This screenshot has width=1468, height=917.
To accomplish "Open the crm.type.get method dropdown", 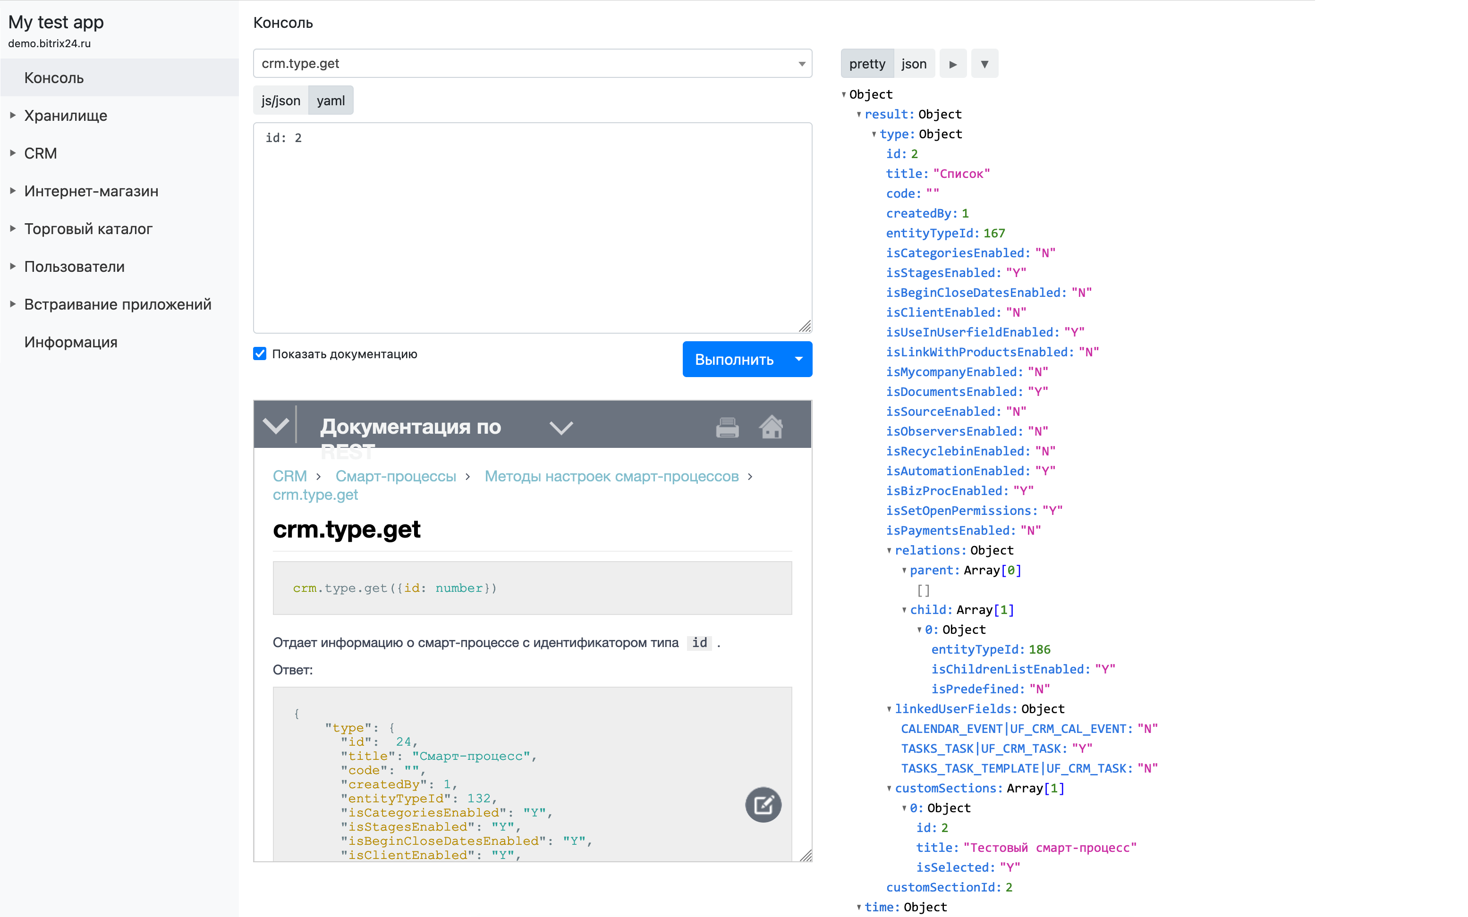I will (801, 64).
